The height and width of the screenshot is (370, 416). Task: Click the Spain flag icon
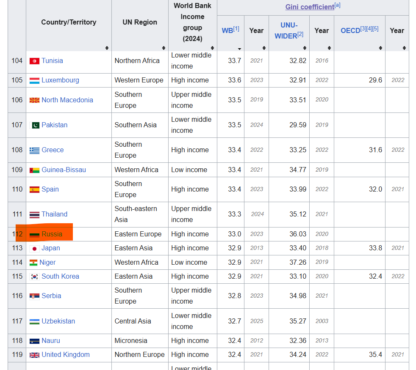pos(34,189)
